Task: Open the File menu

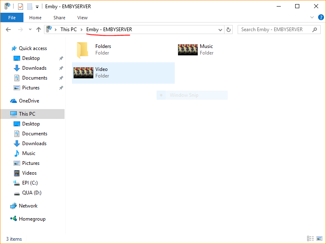Action: 12,18
